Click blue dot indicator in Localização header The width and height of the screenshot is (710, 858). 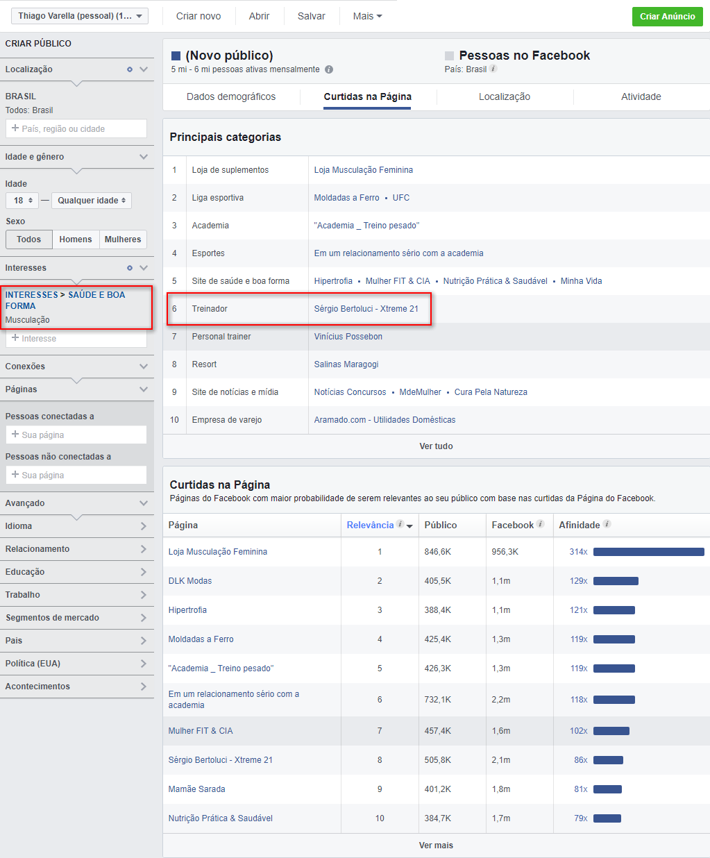tap(129, 69)
